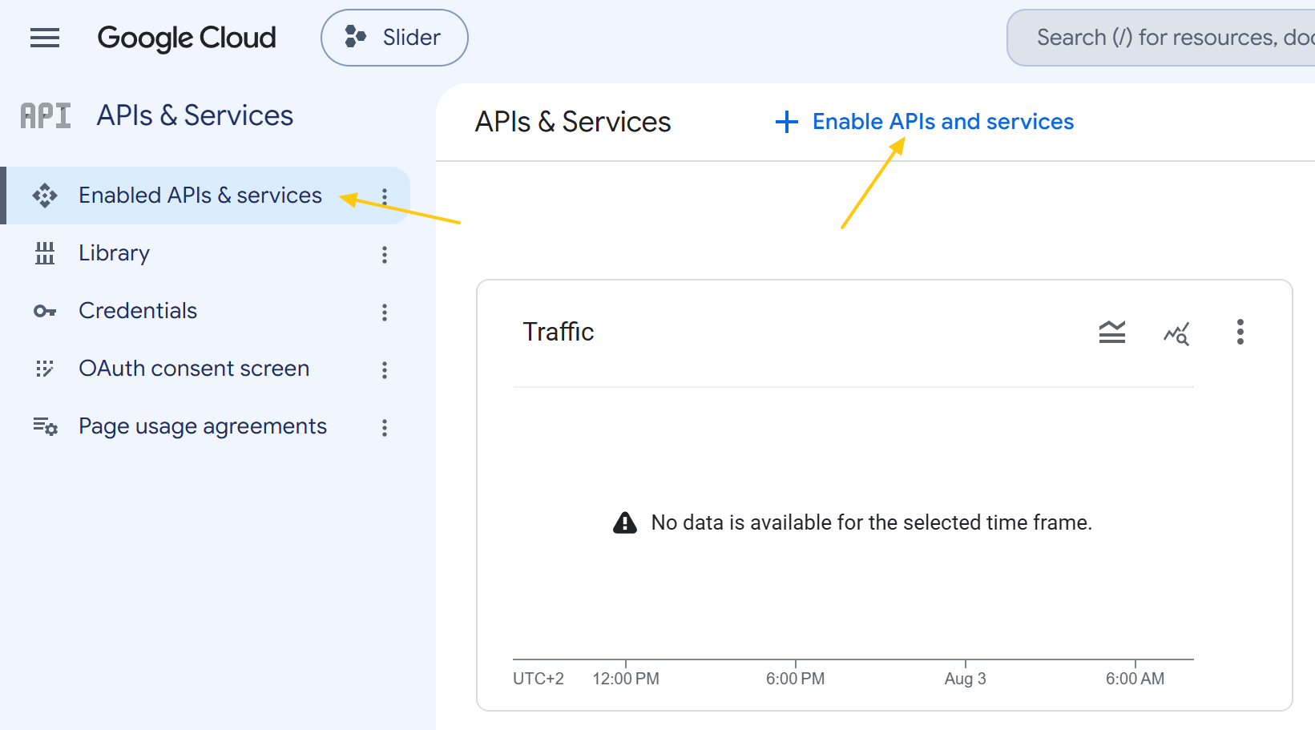The image size is (1315, 730).
Task: Click the search bar for resources
Action: click(x=1161, y=38)
